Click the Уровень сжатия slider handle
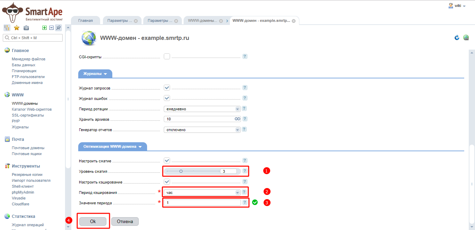475x230 pixels. (x=181, y=171)
